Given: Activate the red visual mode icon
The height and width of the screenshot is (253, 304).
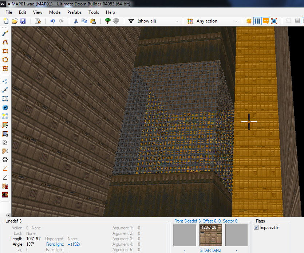Looking at the screenshot, I should 5,195.
